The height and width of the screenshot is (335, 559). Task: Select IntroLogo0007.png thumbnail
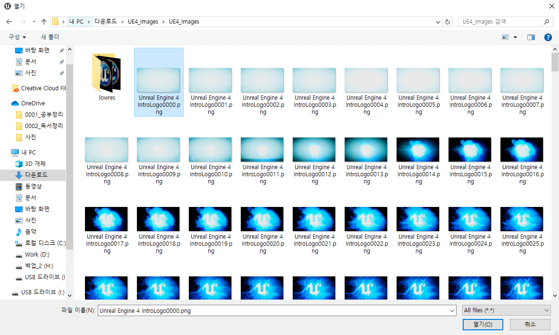coord(522,80)
